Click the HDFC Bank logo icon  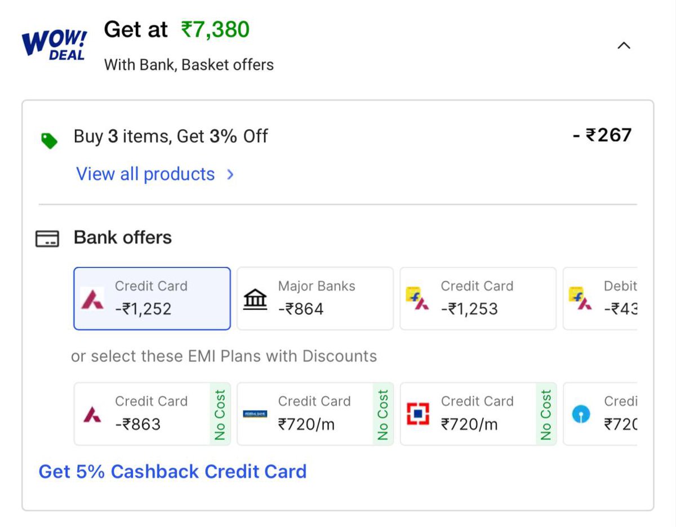pyautogui.click(x=418, y=414)
